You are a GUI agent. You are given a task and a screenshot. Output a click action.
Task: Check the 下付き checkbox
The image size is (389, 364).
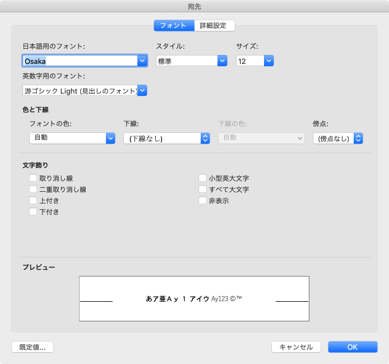point(33,212)
